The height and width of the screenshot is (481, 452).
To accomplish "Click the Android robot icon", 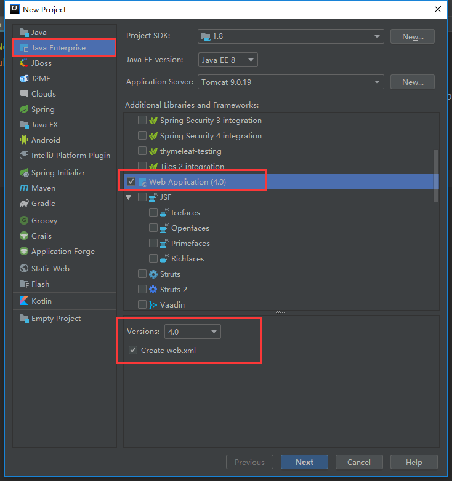I will tap(24, 140).
